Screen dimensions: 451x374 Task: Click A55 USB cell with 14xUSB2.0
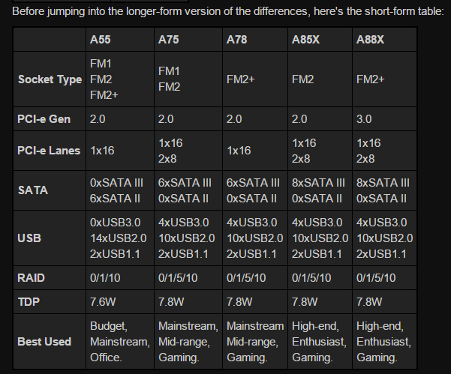point(120,238)
